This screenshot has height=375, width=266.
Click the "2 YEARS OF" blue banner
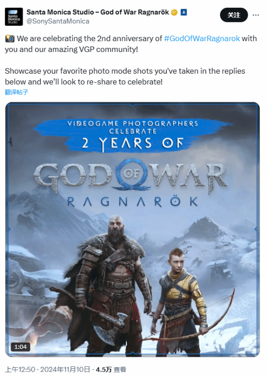[x=133, y=143]
